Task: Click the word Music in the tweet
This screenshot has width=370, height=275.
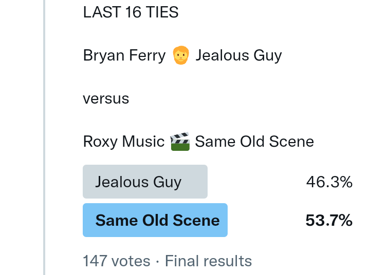Action: click(143, 141)
